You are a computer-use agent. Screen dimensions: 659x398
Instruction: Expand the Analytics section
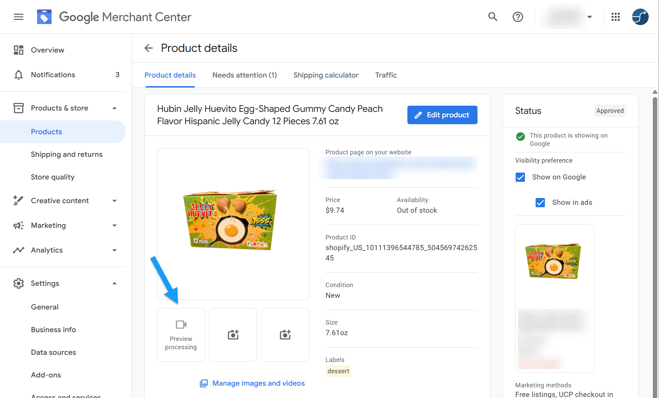[114, 250]
